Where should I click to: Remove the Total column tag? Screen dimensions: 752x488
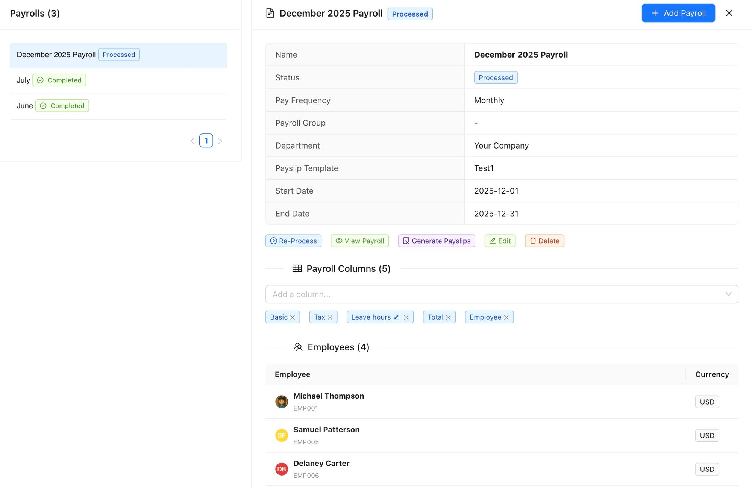click(448, 317)
